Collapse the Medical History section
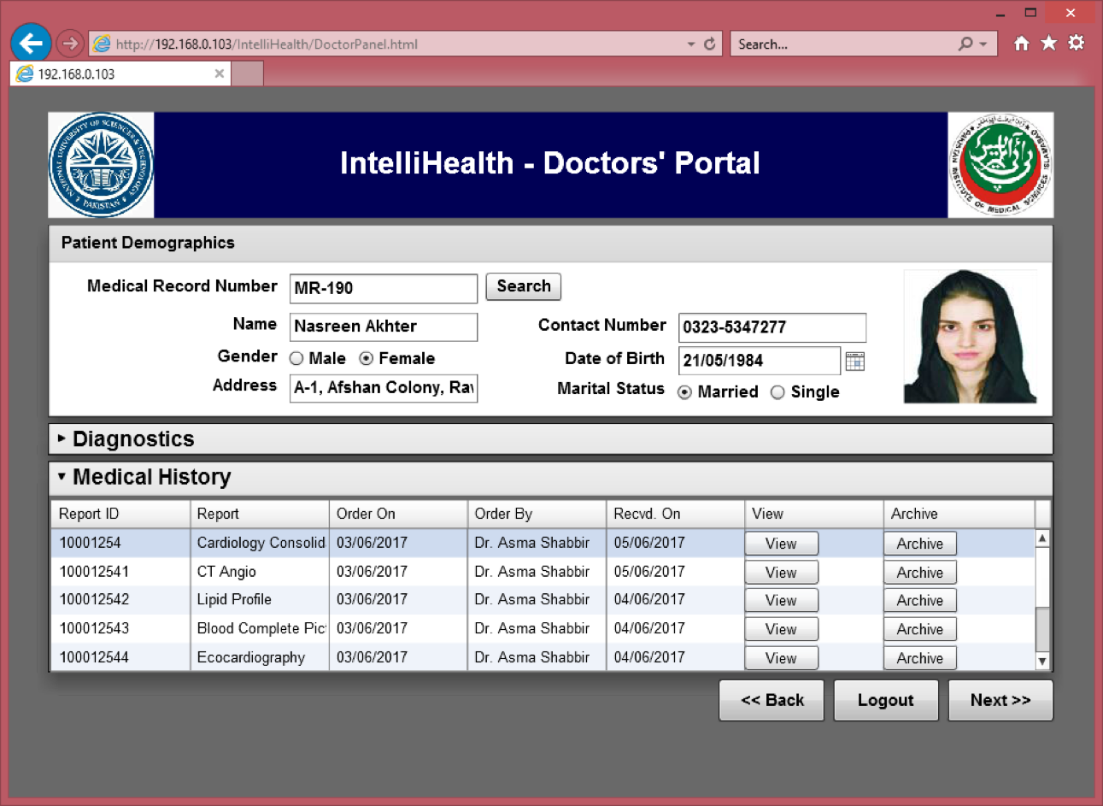The height and width of the screenshot is (806, 1103). [62, 476]
